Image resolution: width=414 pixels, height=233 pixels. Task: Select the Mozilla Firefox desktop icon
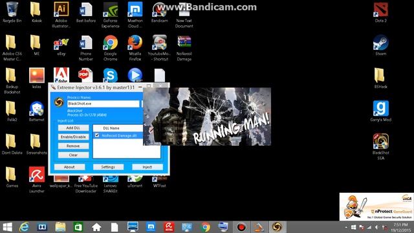(135, 48)
